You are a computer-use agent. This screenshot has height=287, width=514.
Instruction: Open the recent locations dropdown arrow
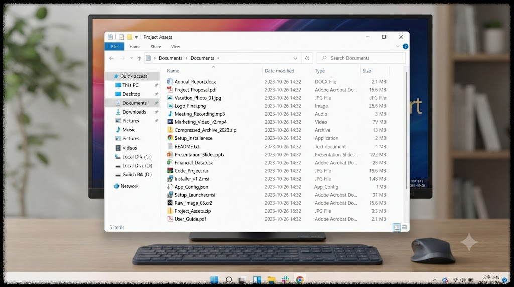(131, 58)
